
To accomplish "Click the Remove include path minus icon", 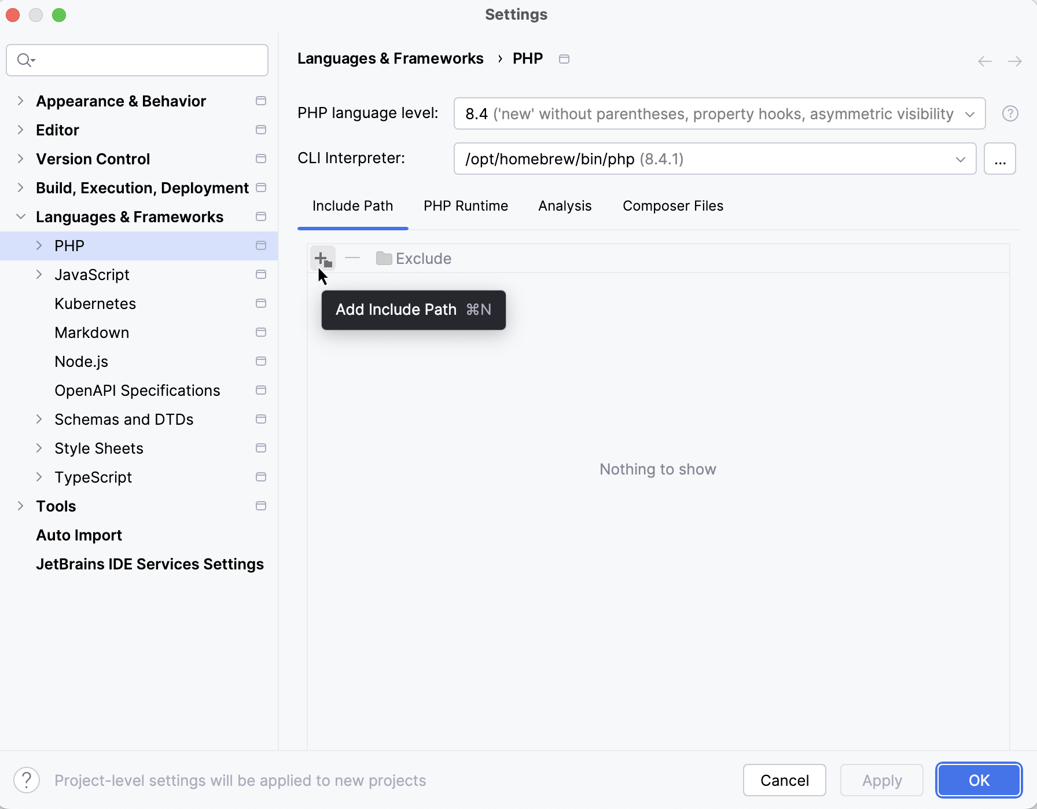I will [352, 258].
